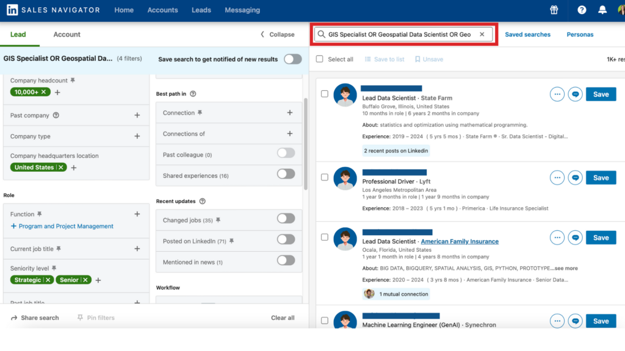This screenshot has width=625, height=351.
Task: Open Personas
Action: (580, 35)
